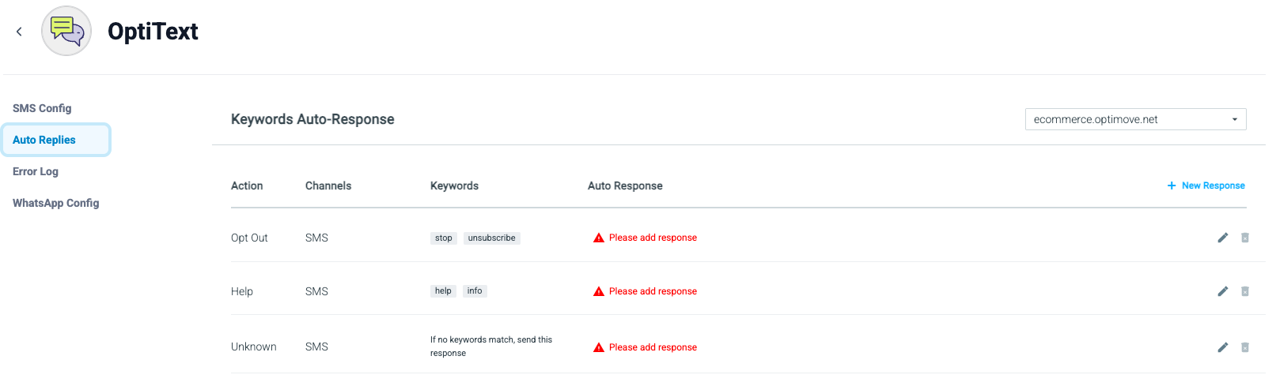Click the Channels column header
The height and width of the screenshot is (386, 1276).
click(328, 186)
